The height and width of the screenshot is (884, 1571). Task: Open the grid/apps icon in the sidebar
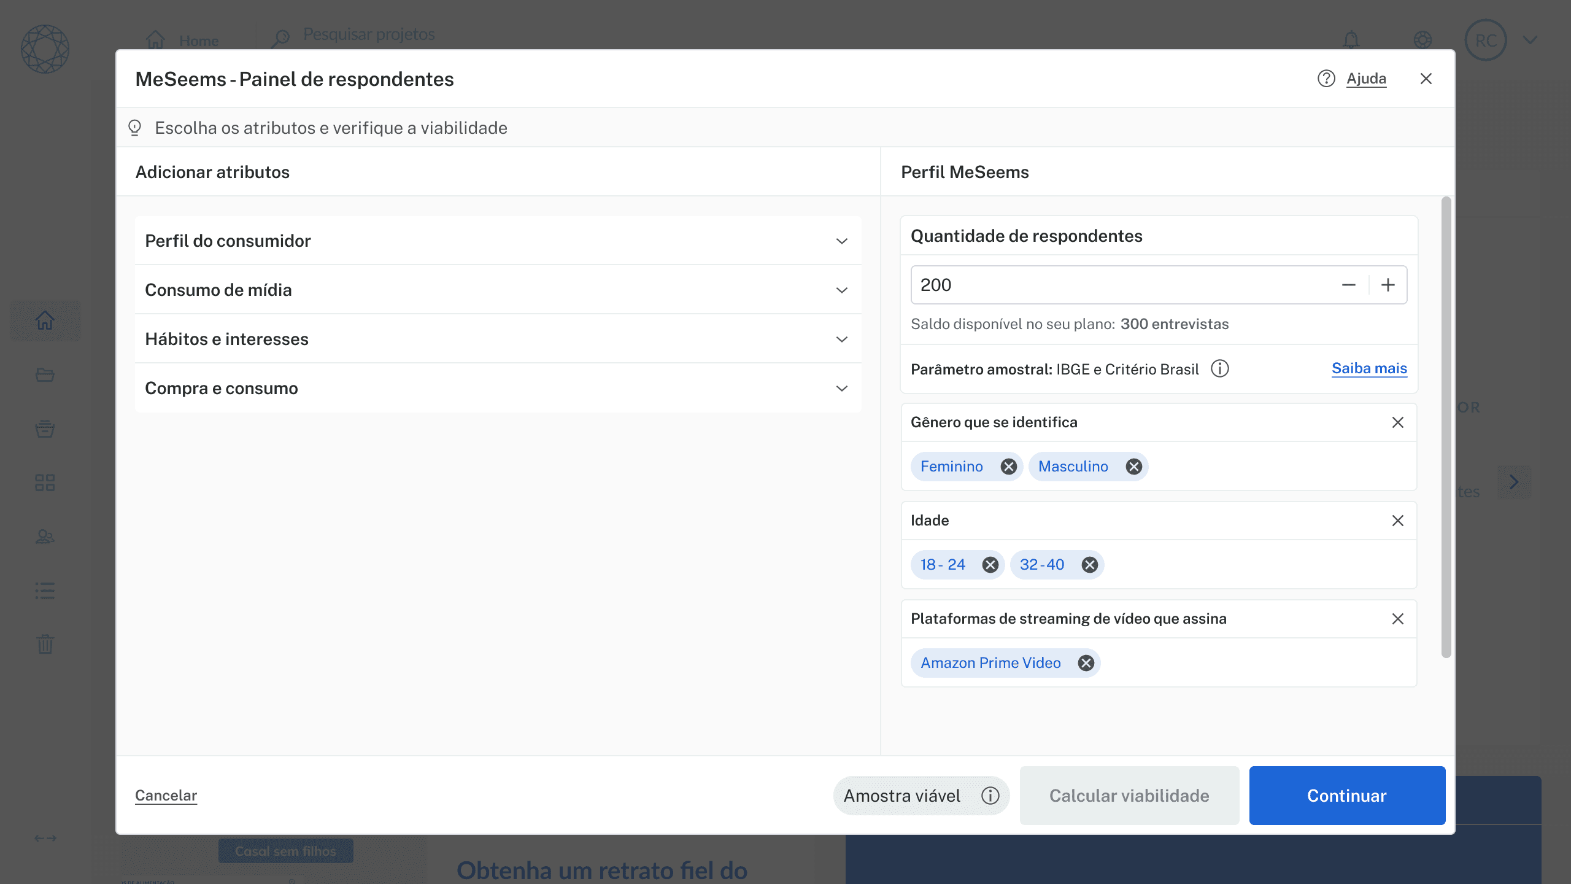pyautogui.click(x=45, y=483)
